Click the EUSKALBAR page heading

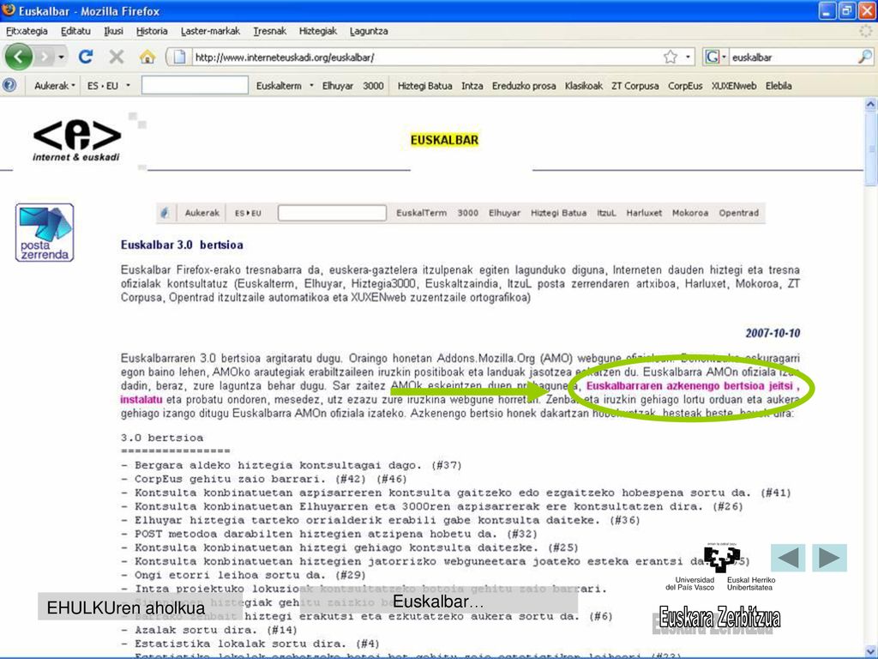click(x=444, y=140)
